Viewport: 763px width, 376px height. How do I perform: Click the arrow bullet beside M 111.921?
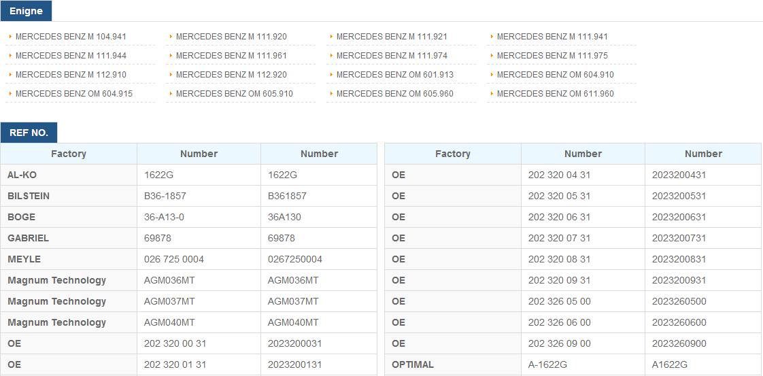pyautogui.click(x=331, y=37)
